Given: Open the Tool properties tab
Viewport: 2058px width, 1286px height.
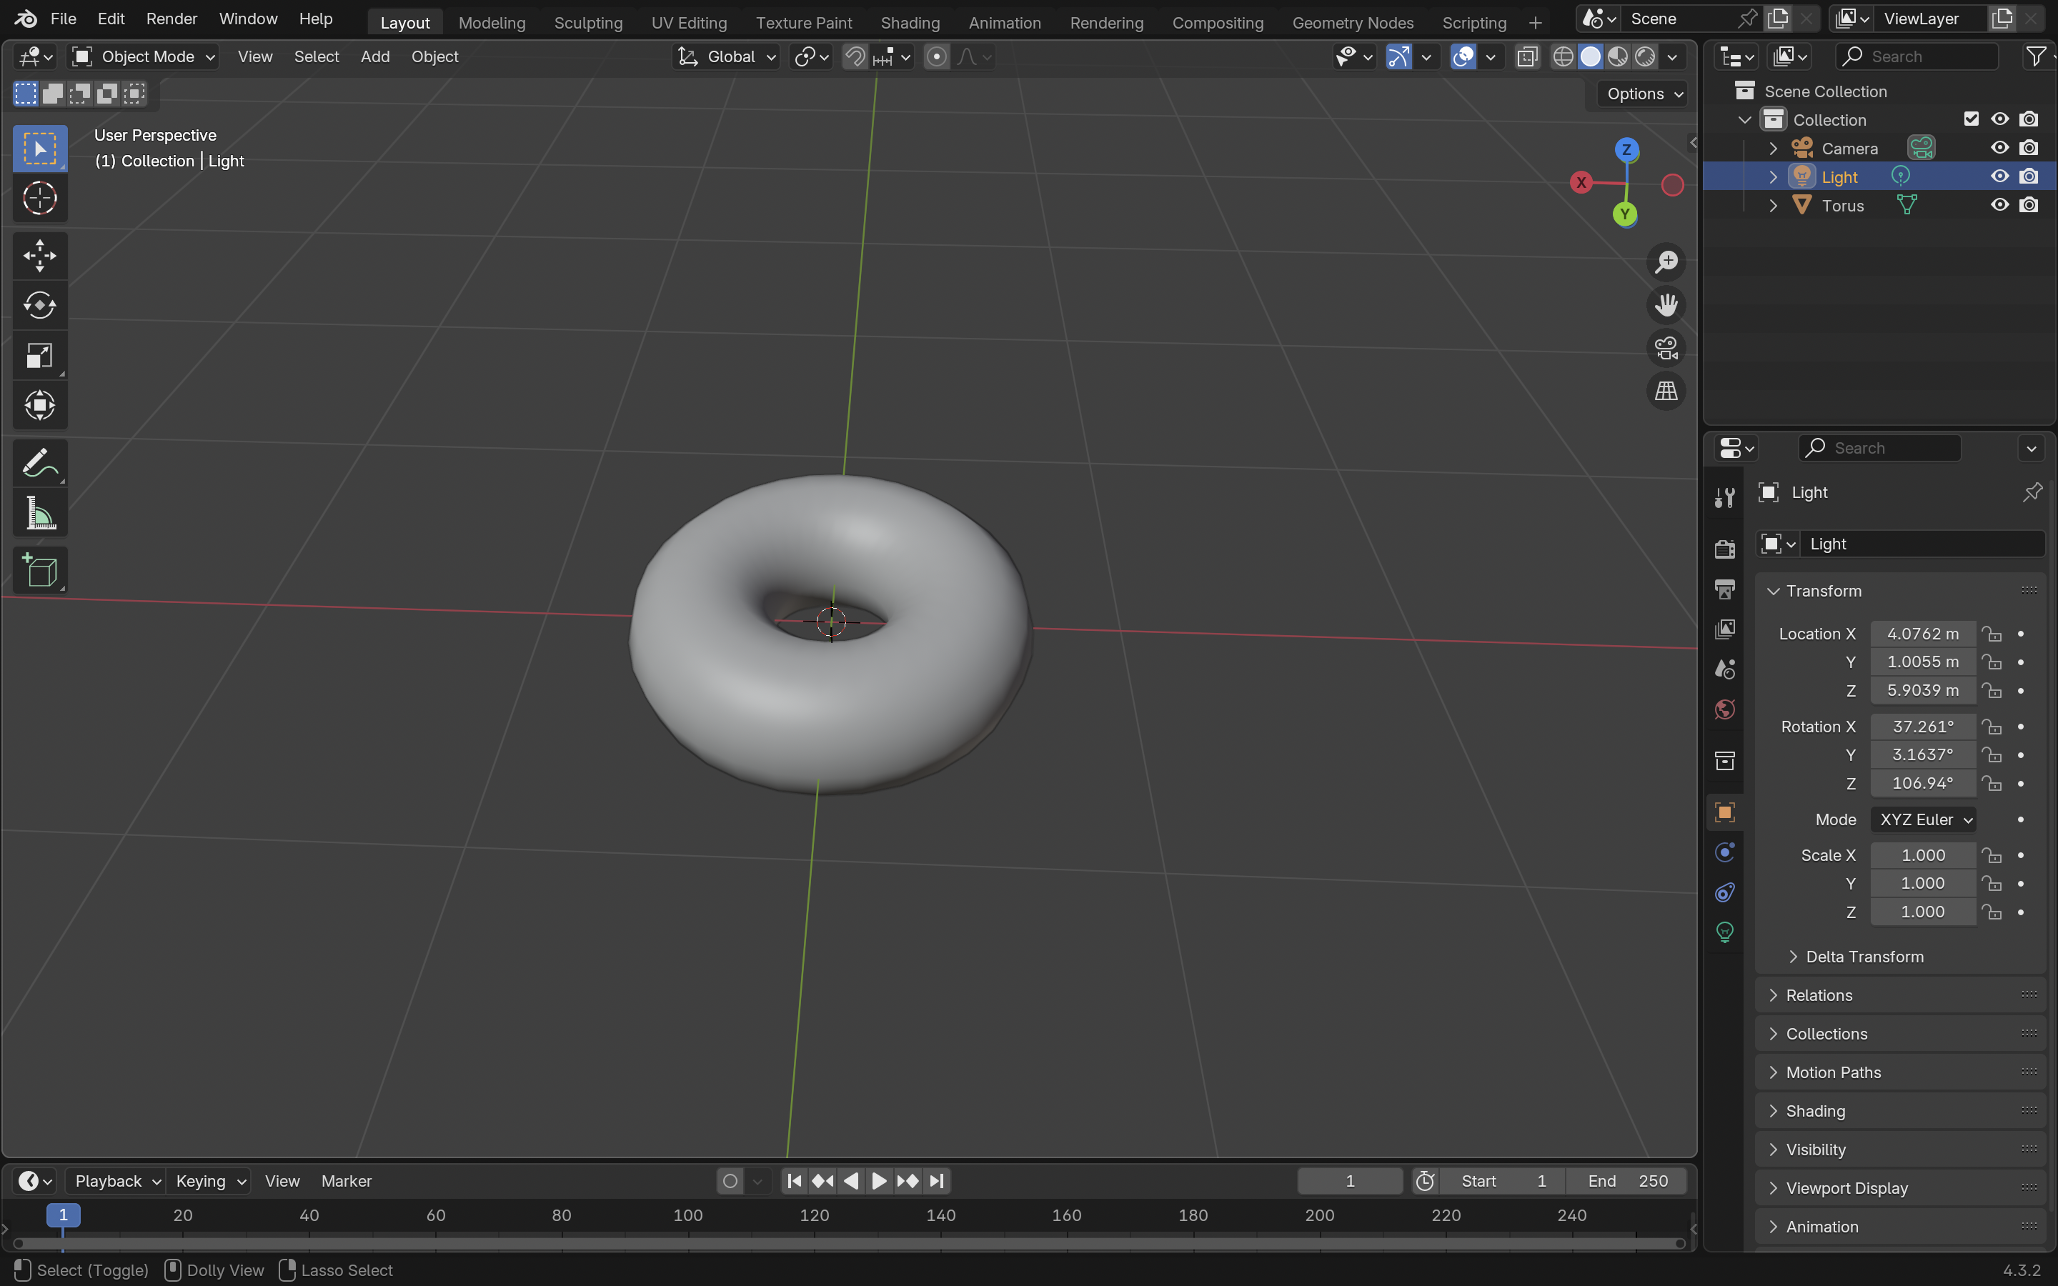Looking at the screenshot, I should coord(1724,497).
